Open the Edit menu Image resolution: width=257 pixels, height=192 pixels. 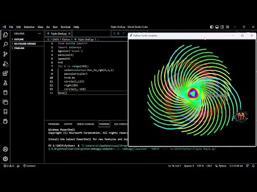[x=19, y=27]
